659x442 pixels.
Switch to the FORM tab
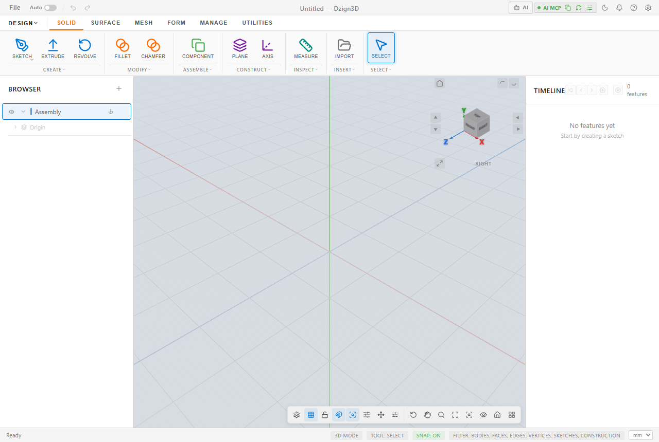[177, 23]
